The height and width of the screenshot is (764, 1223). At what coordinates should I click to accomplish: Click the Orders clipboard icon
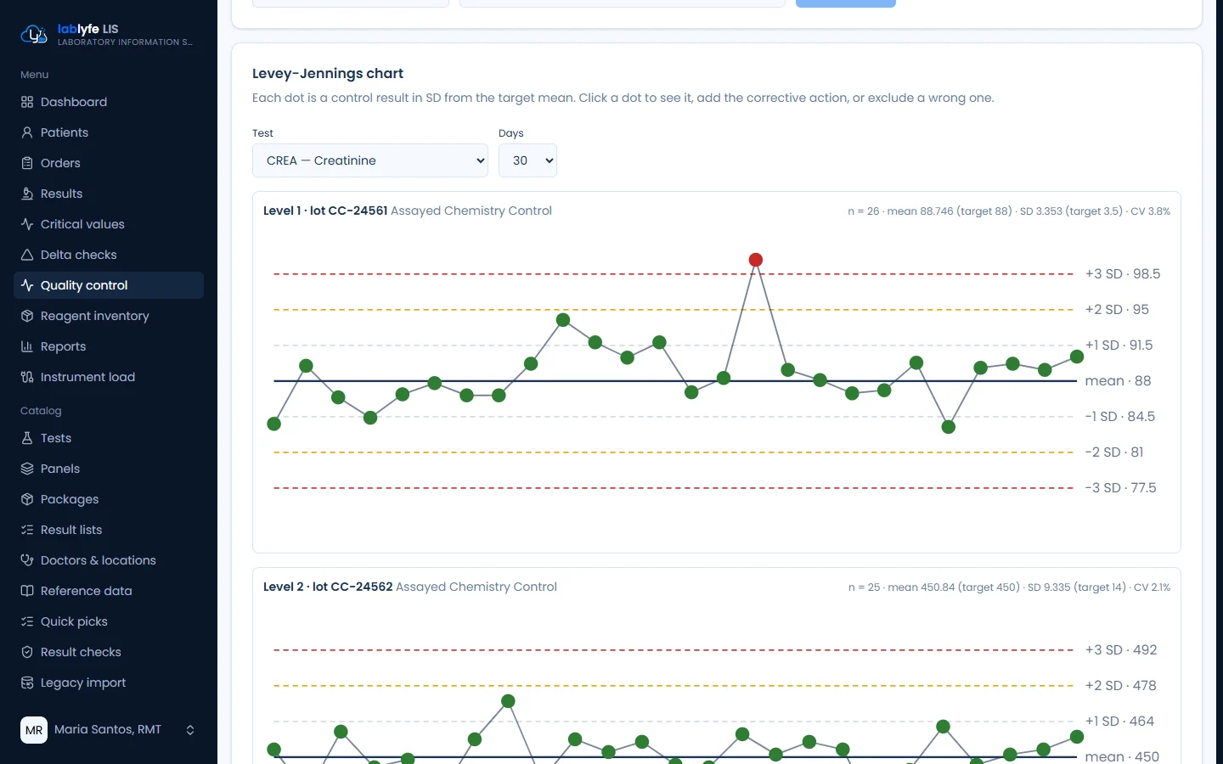27,163
